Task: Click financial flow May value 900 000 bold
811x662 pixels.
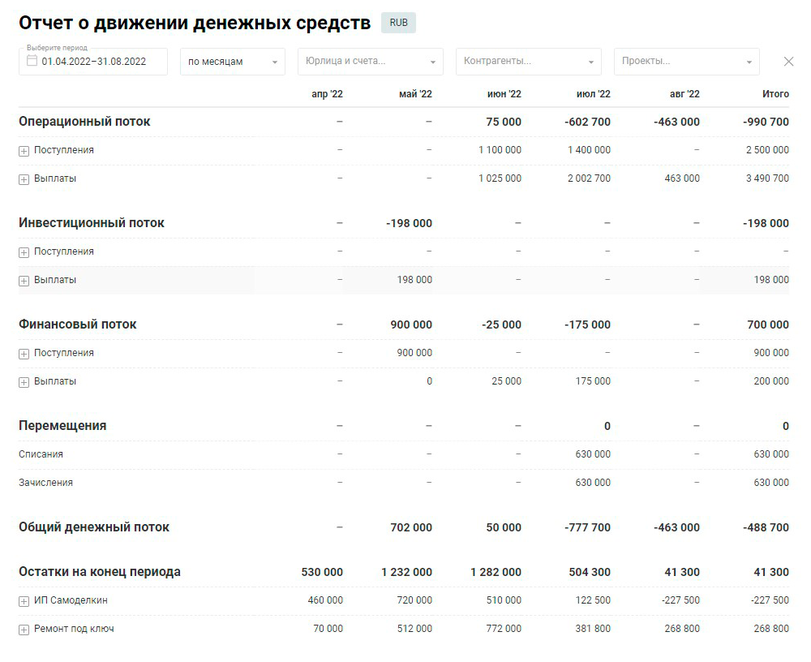Action: [x=411, y=325]
